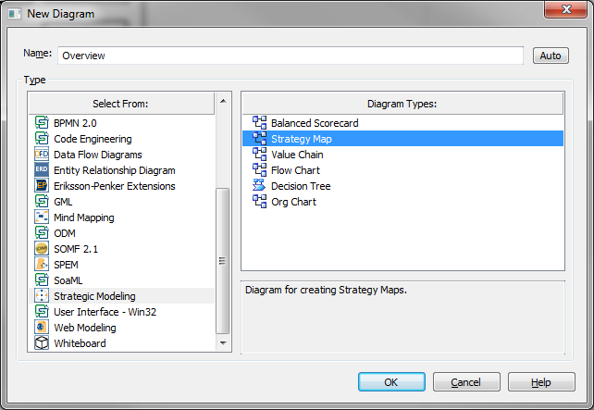This screenshot has height=410, width=594.
Task: Click the Entity Relationship Diagram ERD icon
Action: point(42,170)
